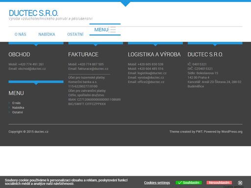The height and width of the screenshot is (188, 251).
Task: Open NABÍDKA in top navigation
Action: [47, 34]
